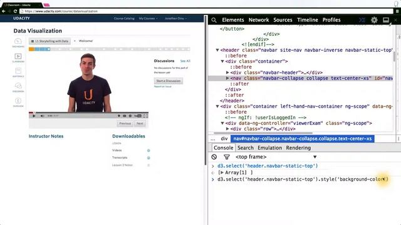
Task: Mute the video volume icon
Action: click(42, 116)
